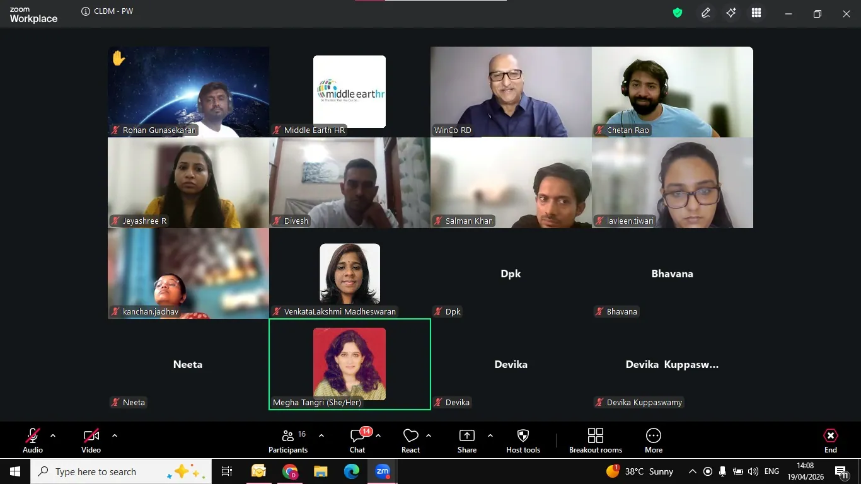
Task: Show CLDM - PW meeting information
Action: 107,11
